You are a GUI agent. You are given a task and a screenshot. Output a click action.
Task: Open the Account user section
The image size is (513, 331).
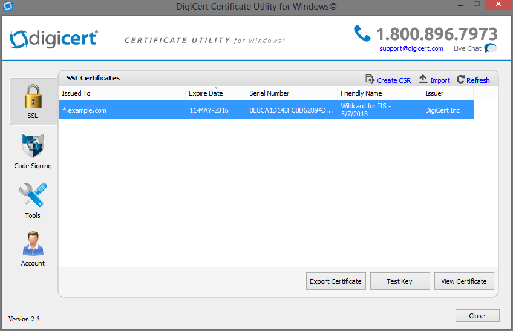[x=33, y=249]
